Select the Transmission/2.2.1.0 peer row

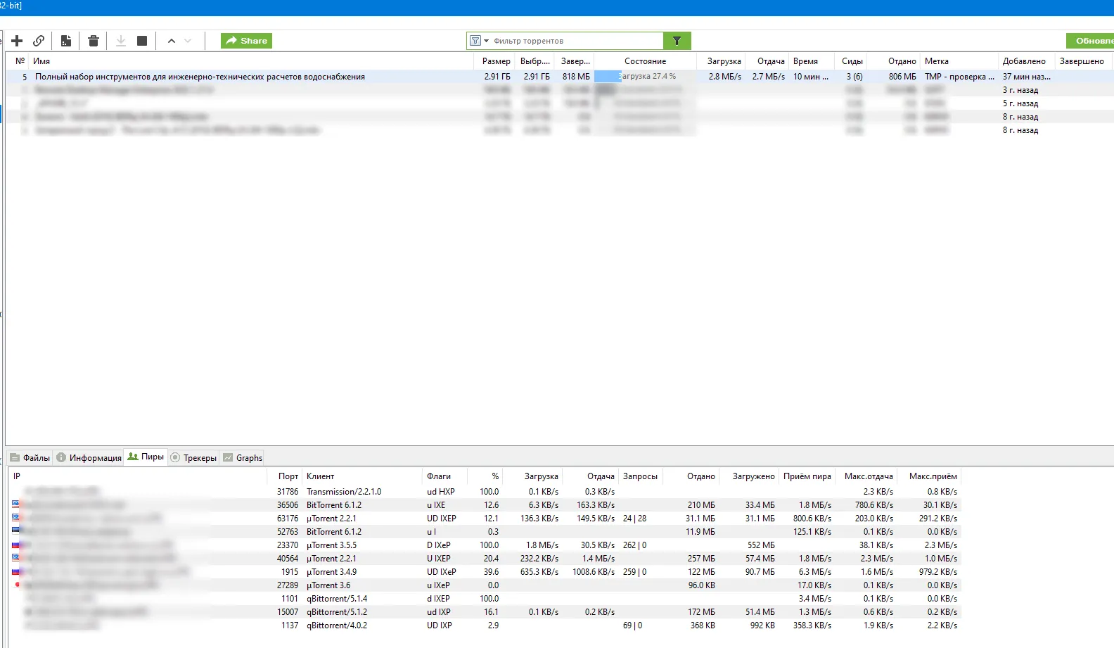tap(343, 492)
